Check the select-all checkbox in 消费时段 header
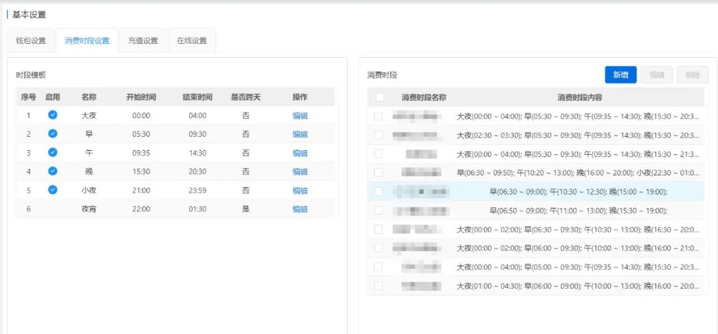 pos(380,98)
